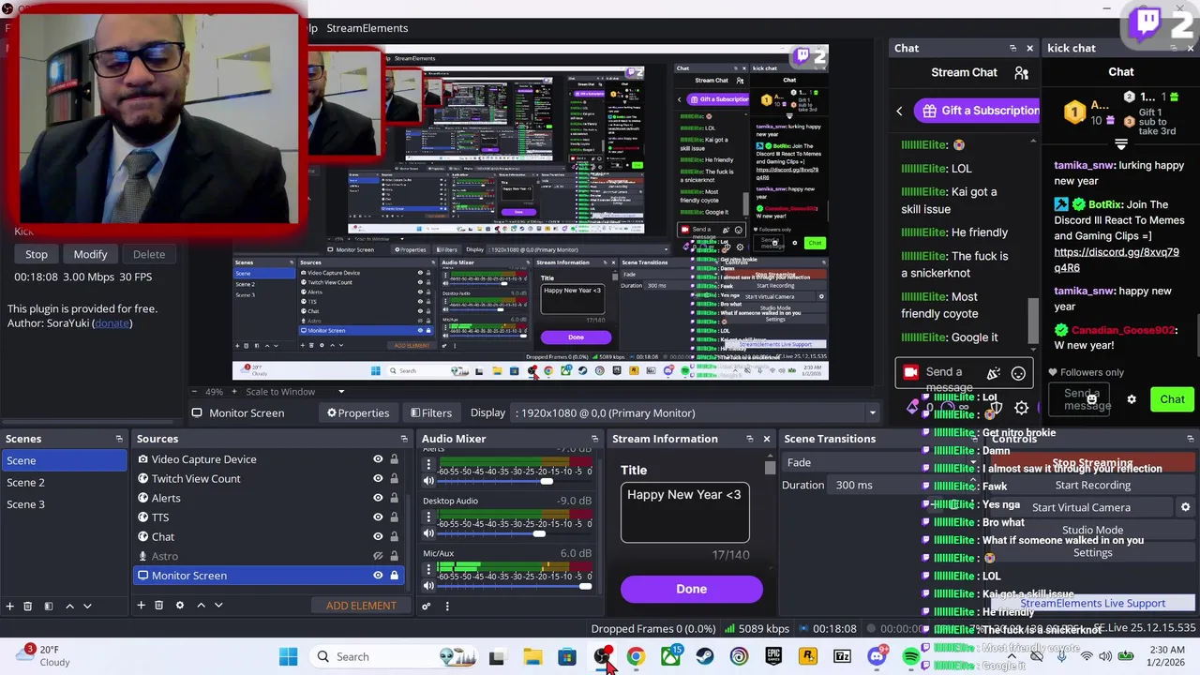Open the donate link
Image resolution: width=1200 pixels, height=675 pixels.
[x=112, y=323]
